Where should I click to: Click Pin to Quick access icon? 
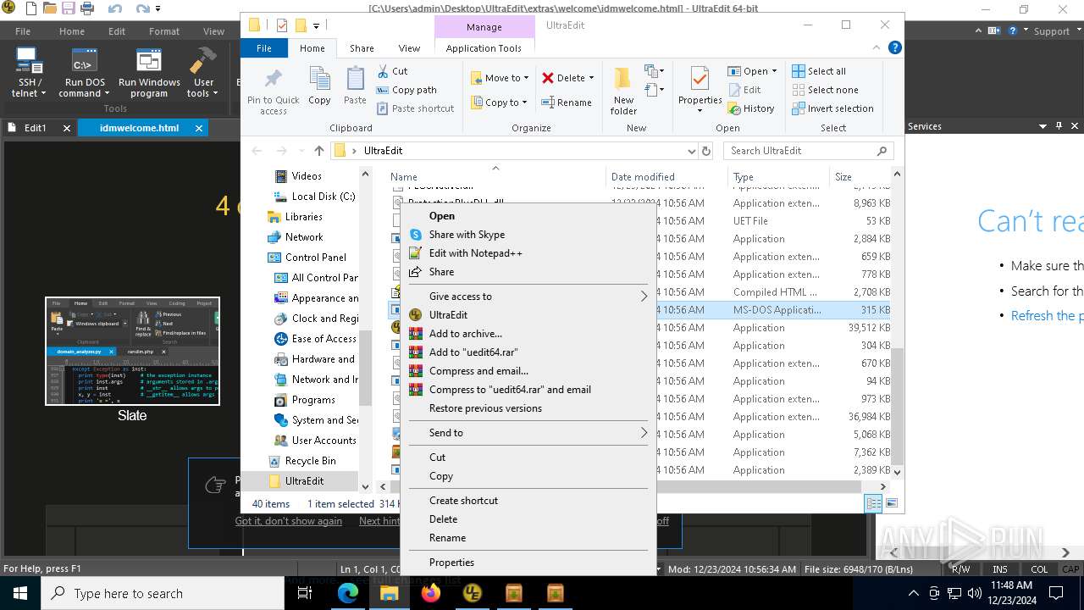[273, 91]
